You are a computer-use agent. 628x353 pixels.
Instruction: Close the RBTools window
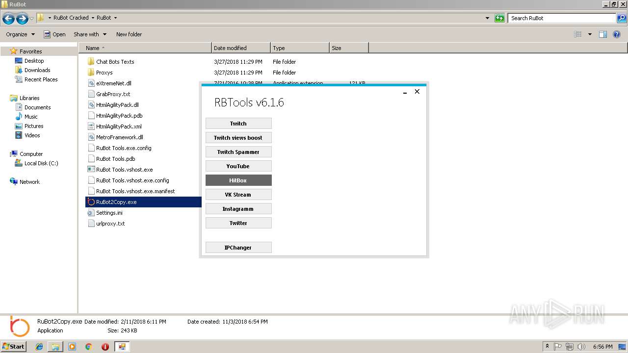(x=417, y=92)
